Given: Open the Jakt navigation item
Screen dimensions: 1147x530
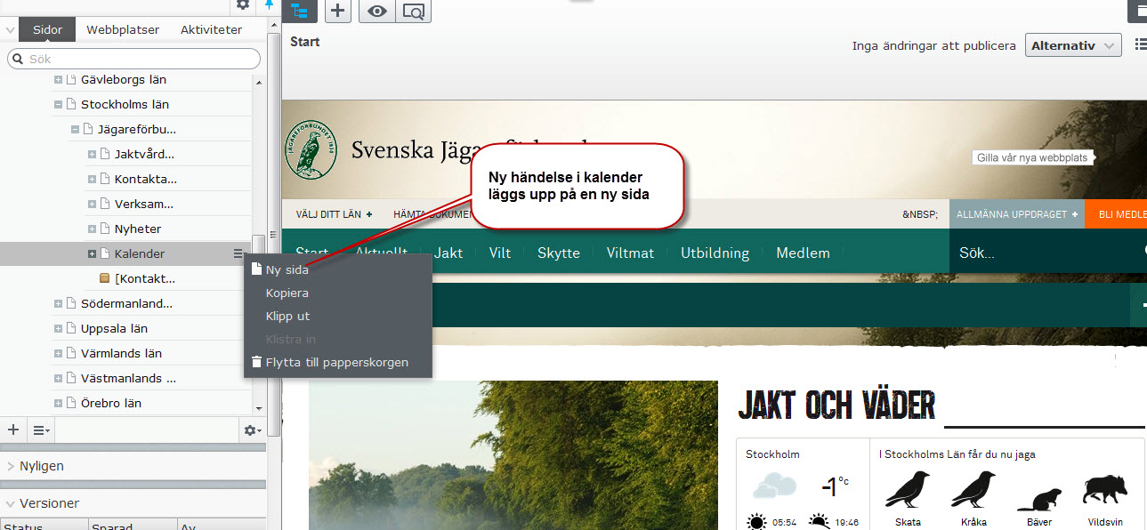Looking at the screenshot, I should point(448,253).
